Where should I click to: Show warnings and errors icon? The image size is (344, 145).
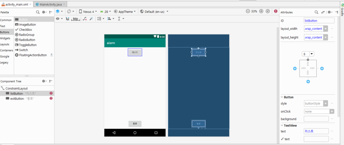click(276, 11)
